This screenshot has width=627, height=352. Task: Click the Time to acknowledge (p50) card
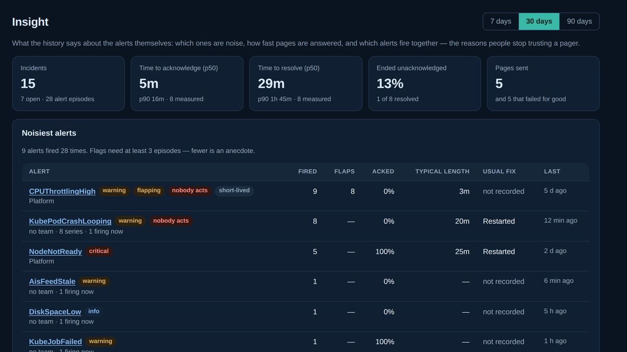(x=187, y=83)
